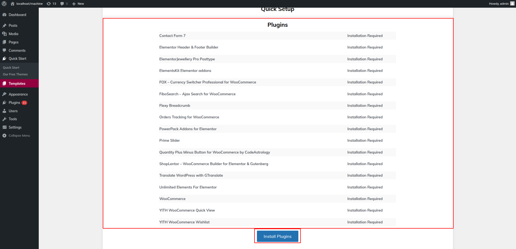Click the WordPress logo icon
This screenshot has width=516, height=249.
click(4, 4)
